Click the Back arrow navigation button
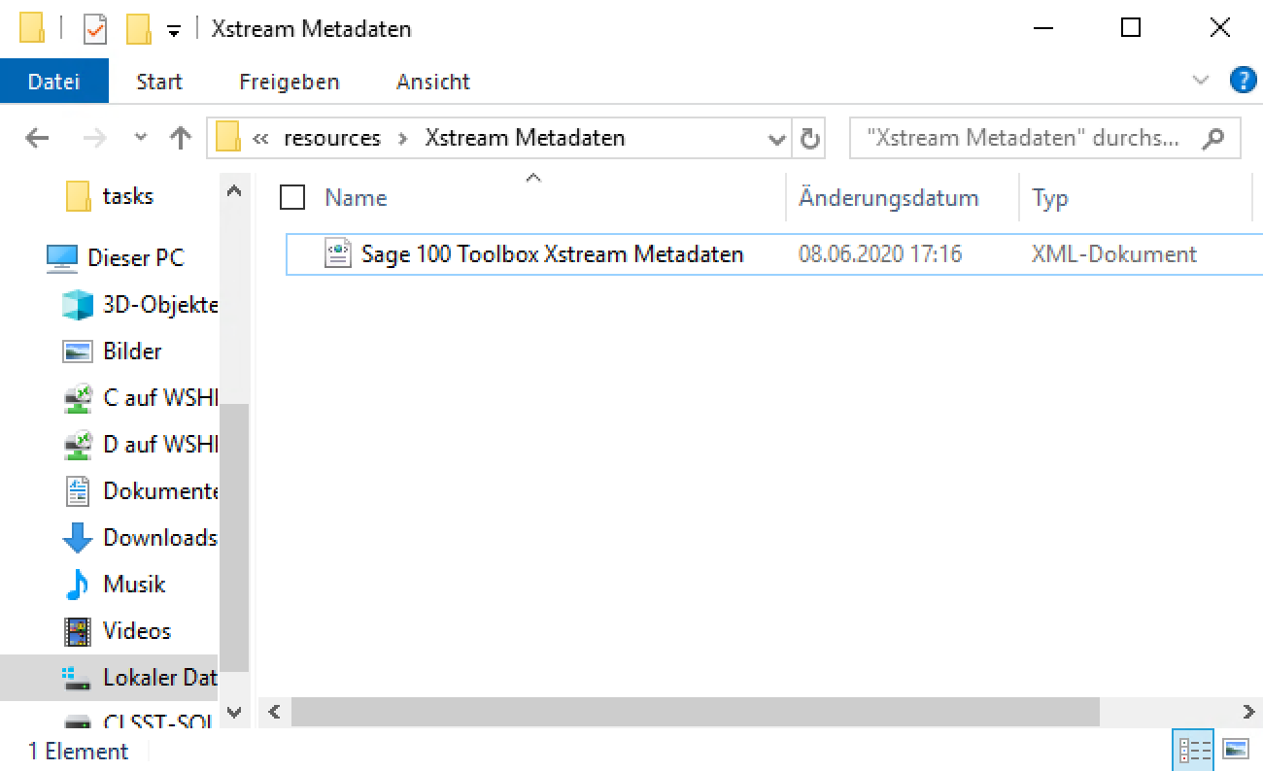This screenshot has height=771, width=1263. coord(37,139)
